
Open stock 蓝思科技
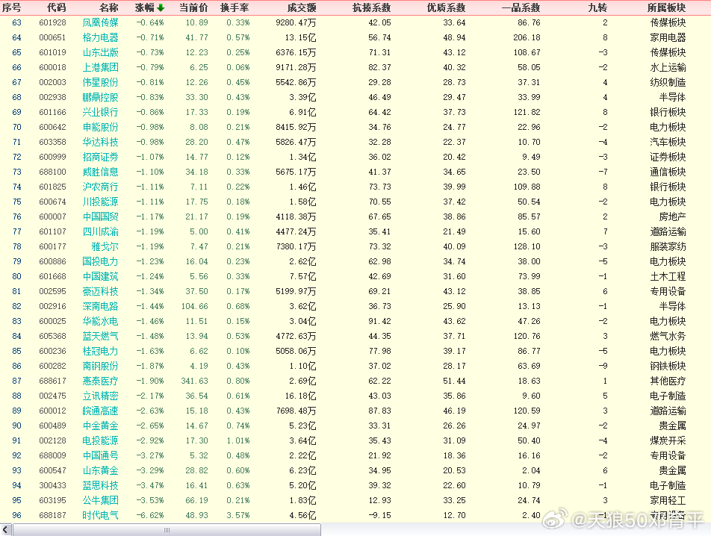(x=100, y=486)
